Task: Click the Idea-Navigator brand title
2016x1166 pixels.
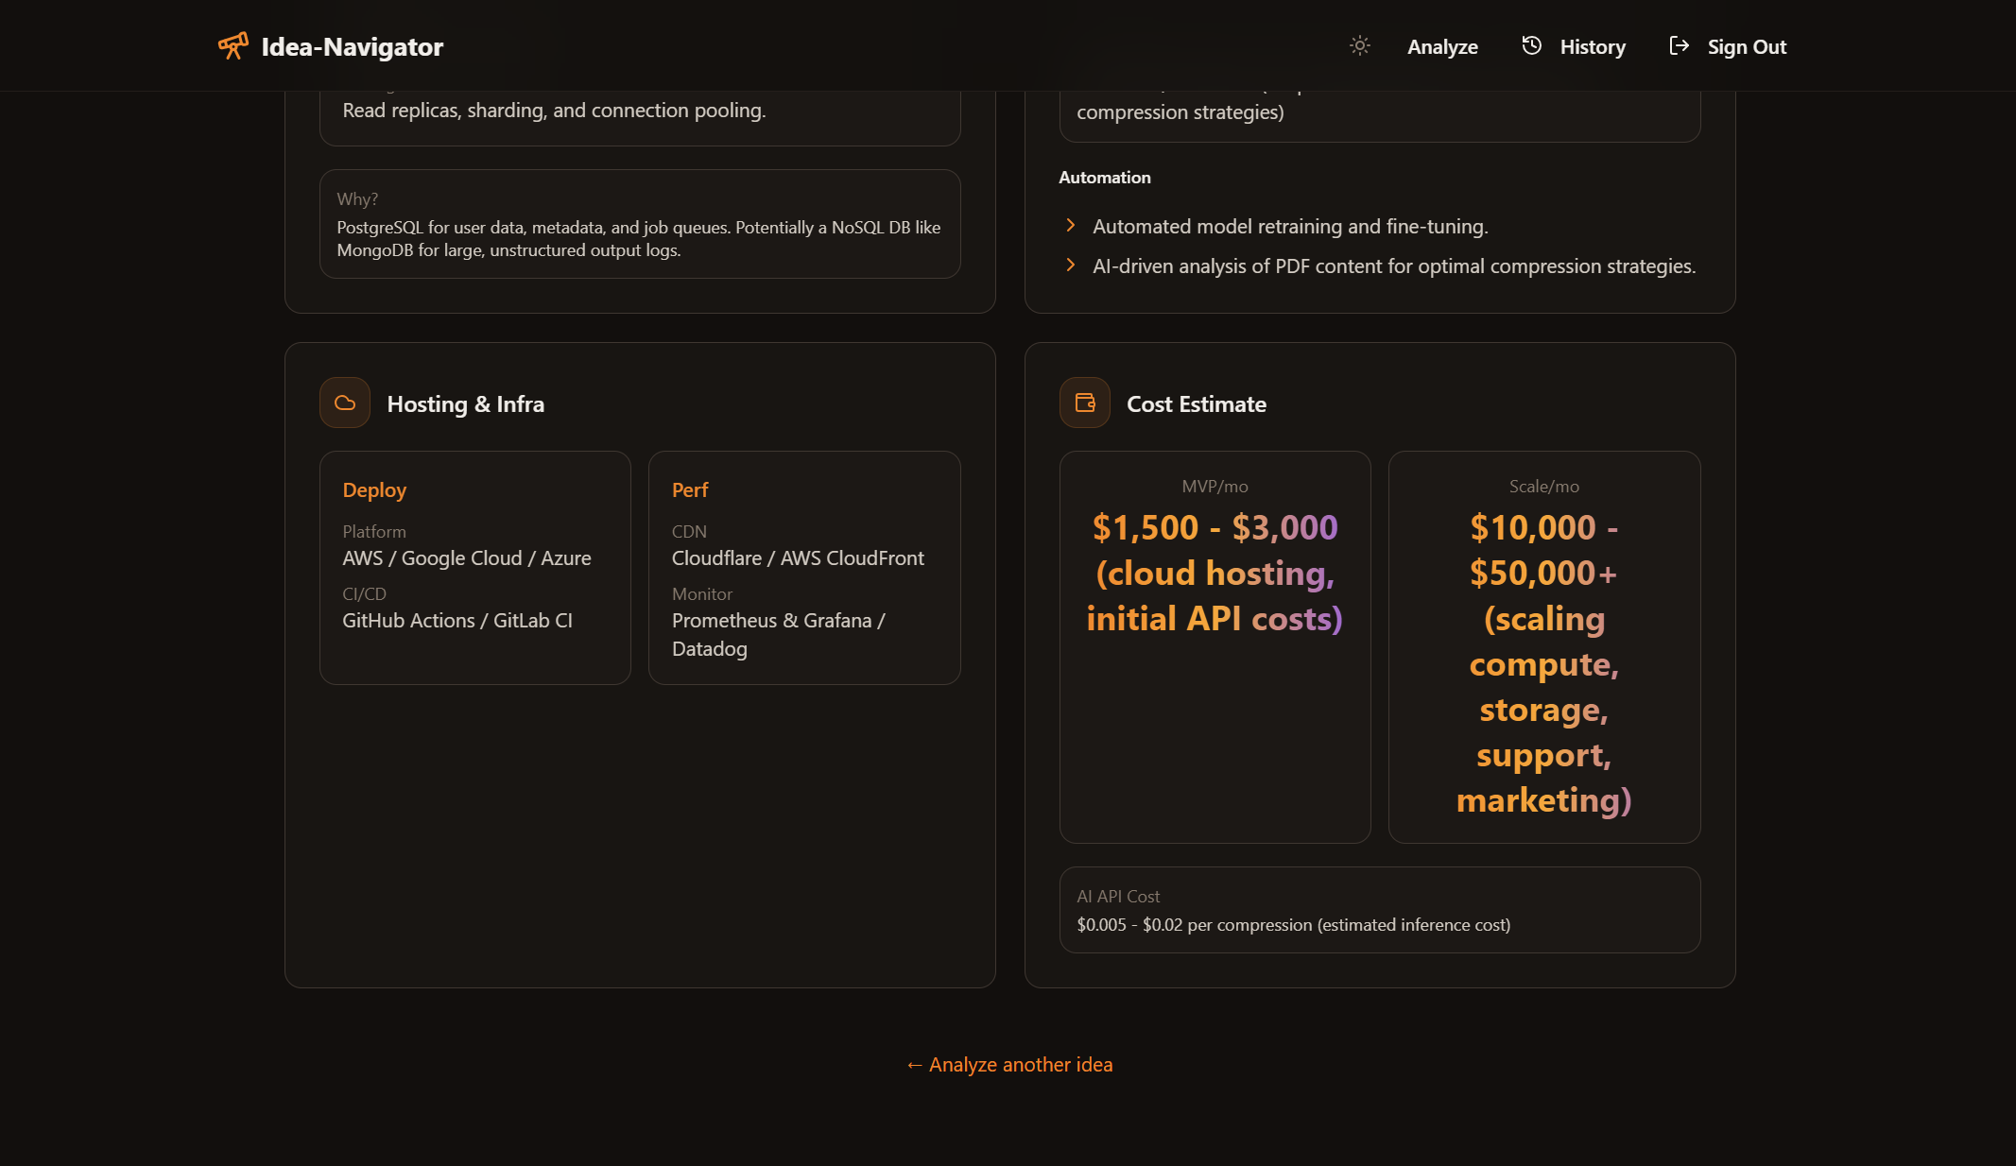Action: 352,46
